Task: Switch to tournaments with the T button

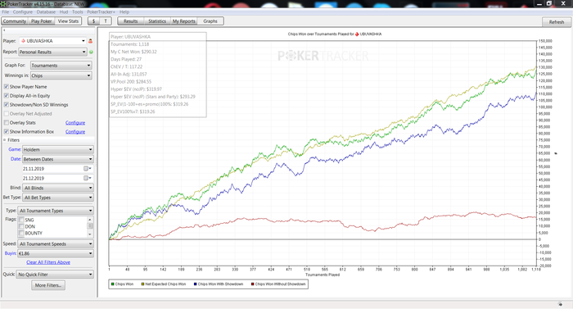Action: pos(106,21)
